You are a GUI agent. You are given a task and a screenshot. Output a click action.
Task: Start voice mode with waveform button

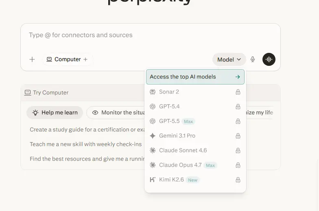pos(269,59)
